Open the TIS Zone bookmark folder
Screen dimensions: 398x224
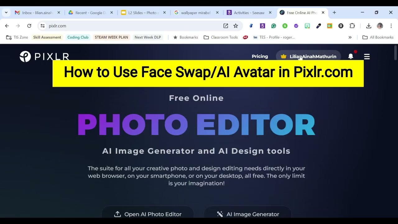point(17,37)
